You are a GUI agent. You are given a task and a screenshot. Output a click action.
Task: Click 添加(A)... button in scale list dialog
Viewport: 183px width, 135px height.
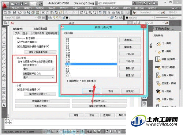tap(130, 40)
